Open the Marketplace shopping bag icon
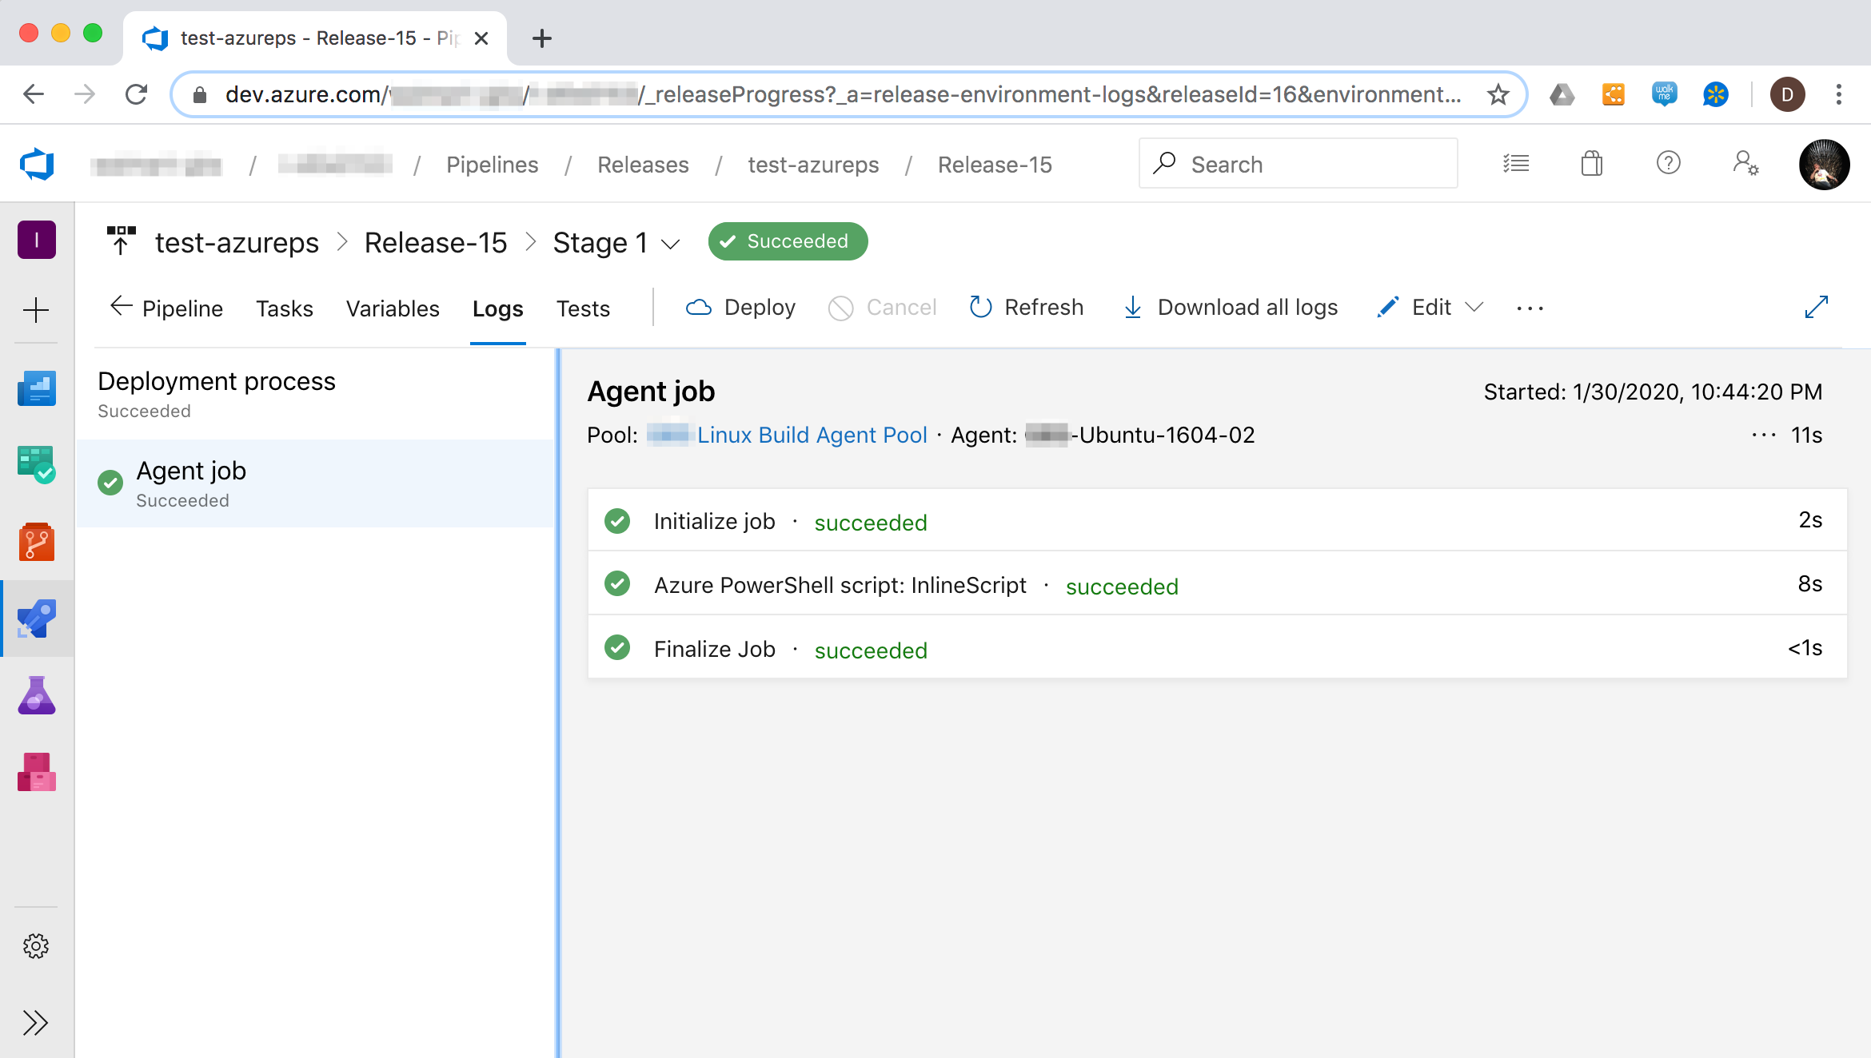This screenshot has height=1058, width=1871. pyautogui.click(x=1591, y=164)
